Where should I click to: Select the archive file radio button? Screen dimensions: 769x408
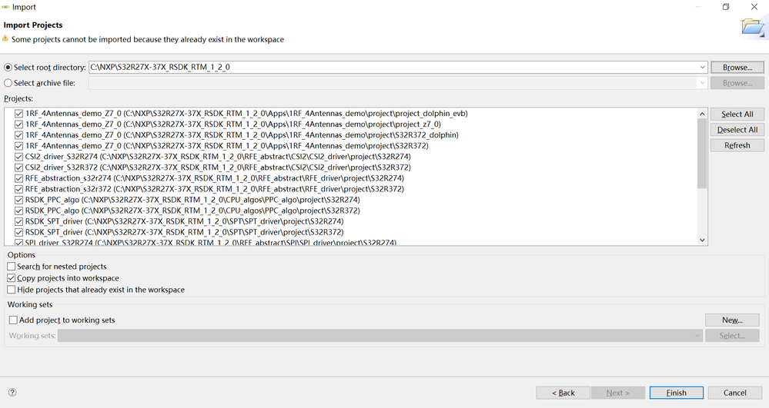coord(8,83)
